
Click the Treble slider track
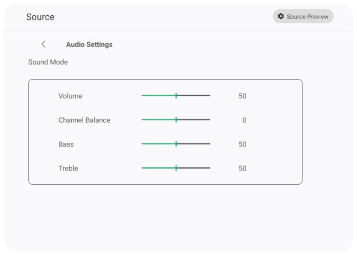click(176, 168)
